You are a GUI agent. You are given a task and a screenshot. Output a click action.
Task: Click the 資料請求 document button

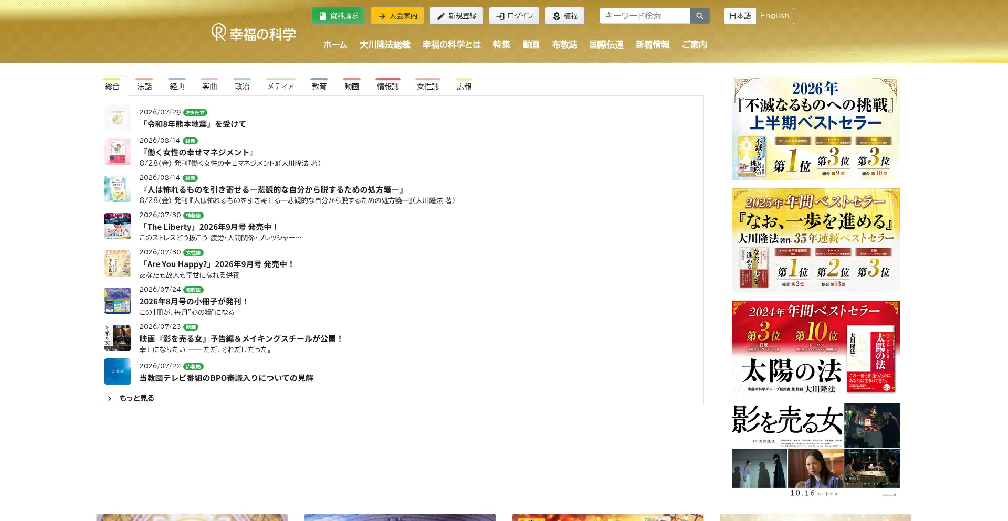(338, 16)
